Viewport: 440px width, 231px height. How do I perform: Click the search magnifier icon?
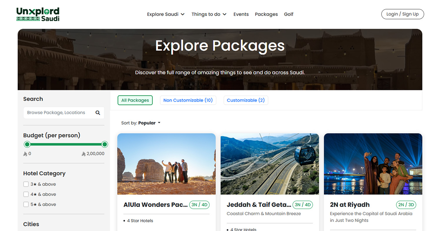pos(98,113)
